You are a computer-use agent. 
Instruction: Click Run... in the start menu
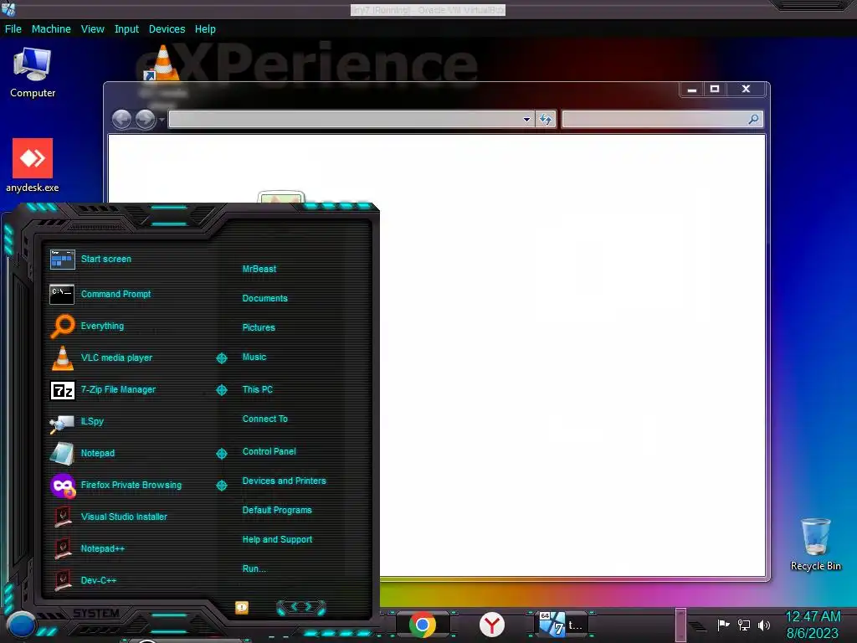pyautogui.click(x=254, y=568)
